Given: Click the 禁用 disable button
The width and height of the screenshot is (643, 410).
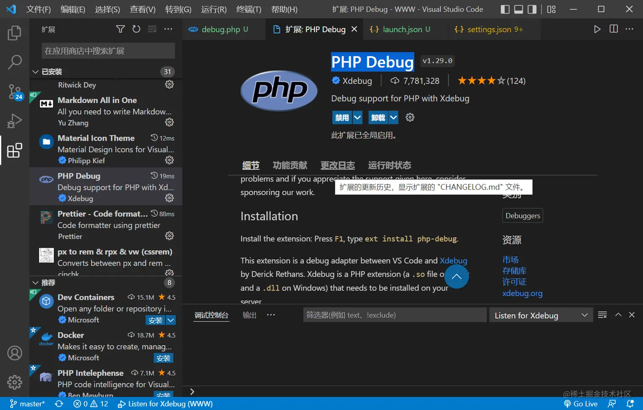Looking at the screenshot, I should [x=342, y=118].
